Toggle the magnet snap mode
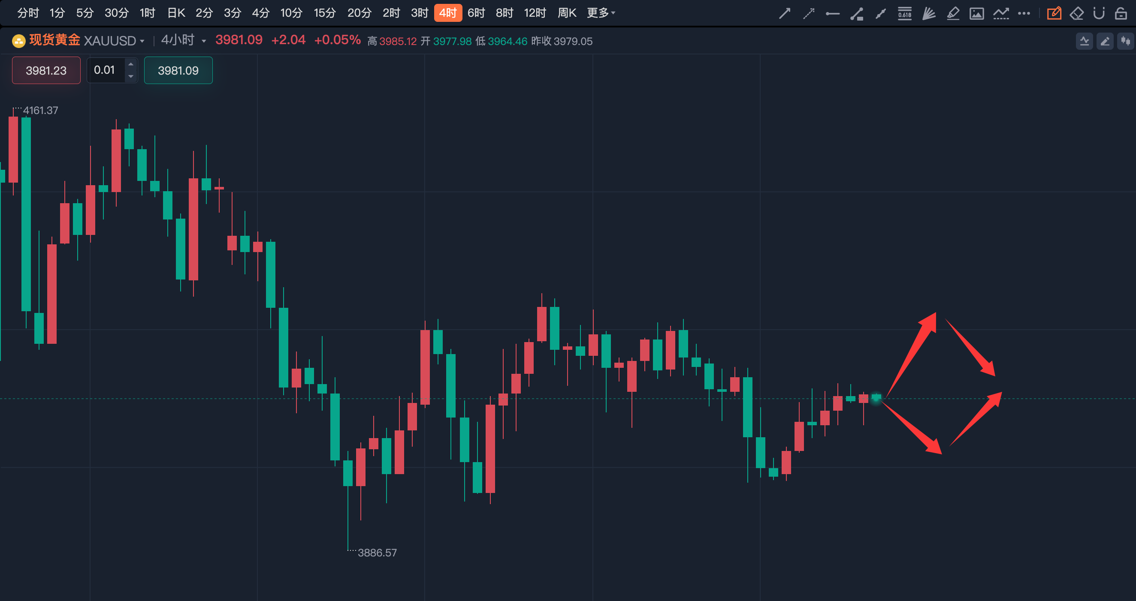 [x=1099, y=13]
